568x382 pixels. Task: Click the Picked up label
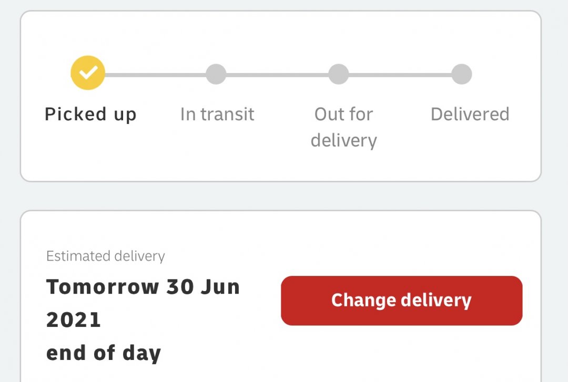point(90,115)
